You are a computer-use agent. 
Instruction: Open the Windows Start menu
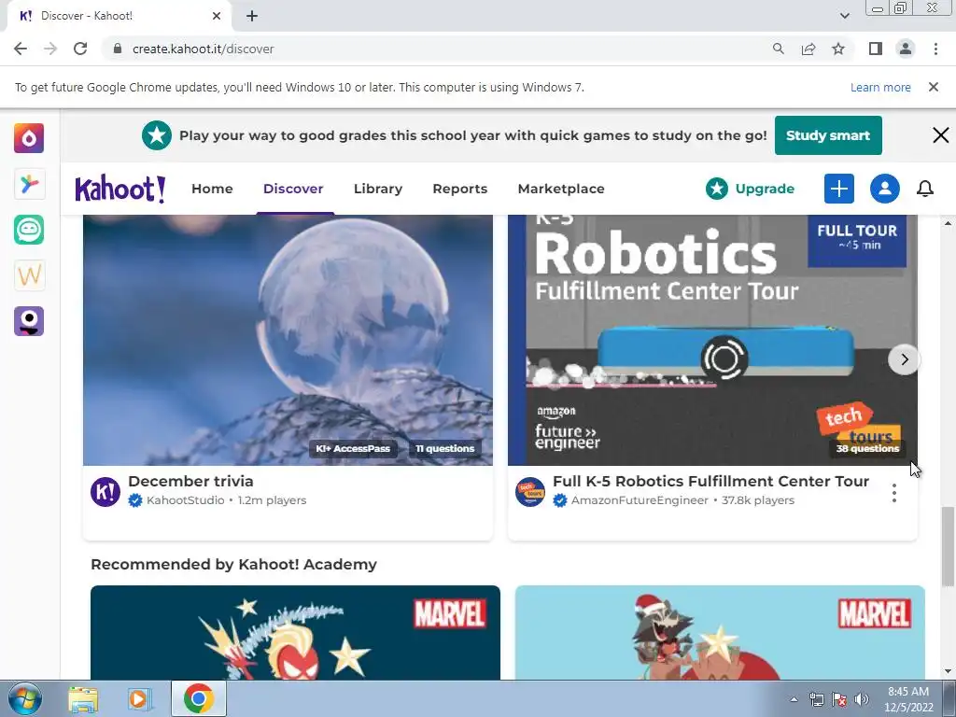[25, 699]
